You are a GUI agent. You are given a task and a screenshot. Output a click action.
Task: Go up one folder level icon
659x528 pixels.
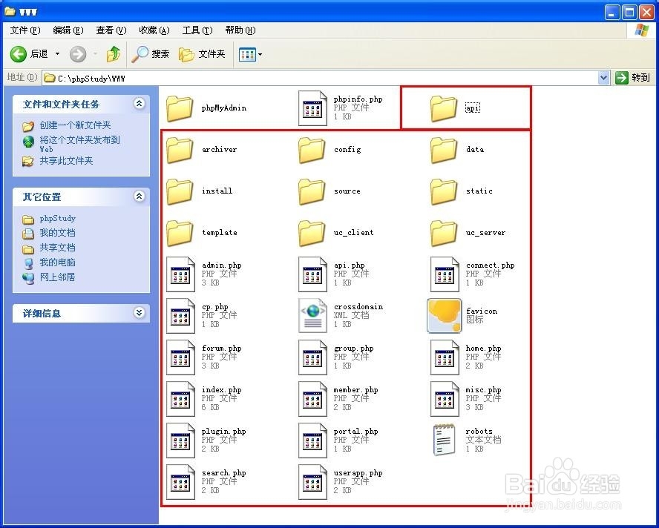(x=114, y=54)
